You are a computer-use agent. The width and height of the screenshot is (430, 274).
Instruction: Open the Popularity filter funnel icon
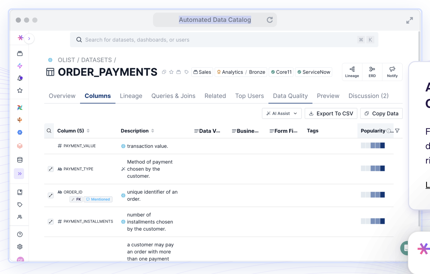(397, 131)
